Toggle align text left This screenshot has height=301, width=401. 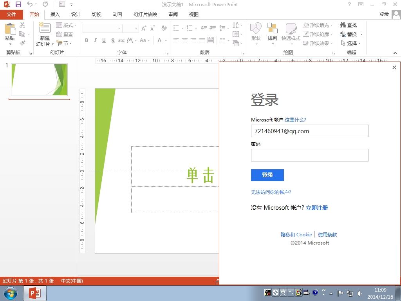coord(176,40)
